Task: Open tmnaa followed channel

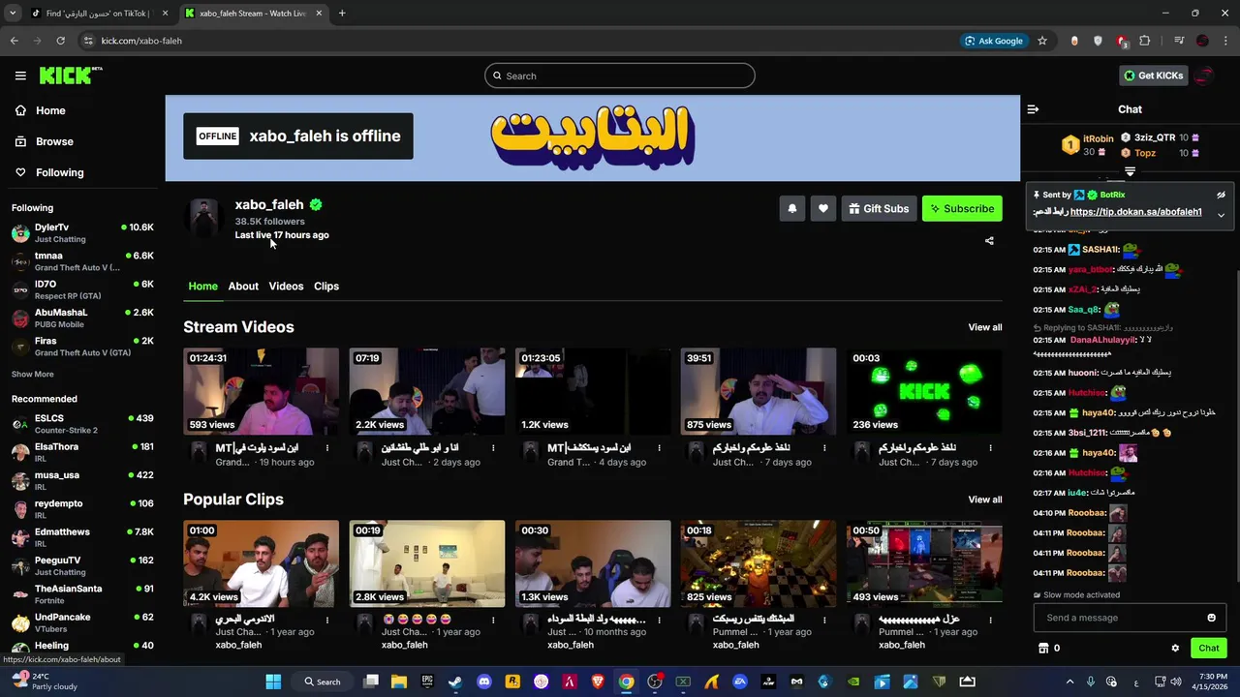Action: [x=82, y=261]
